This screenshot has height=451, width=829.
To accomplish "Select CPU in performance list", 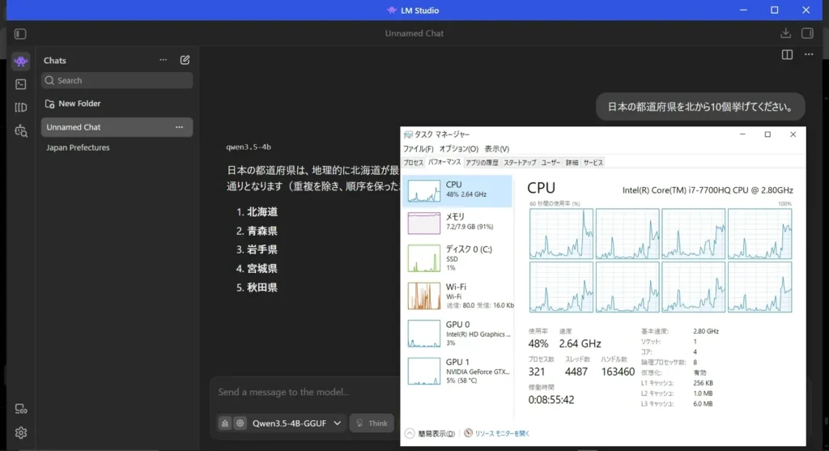I will [x=458, y=191].
